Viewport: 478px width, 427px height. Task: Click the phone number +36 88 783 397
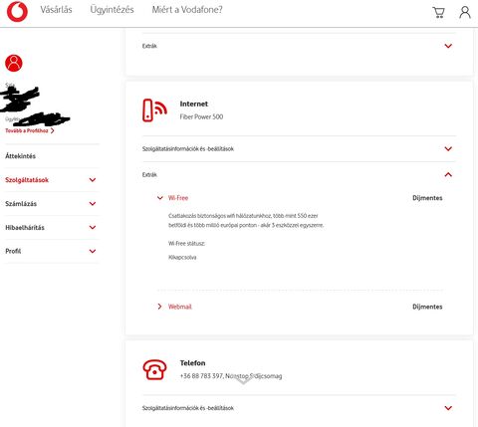click(x=201, y=376)
